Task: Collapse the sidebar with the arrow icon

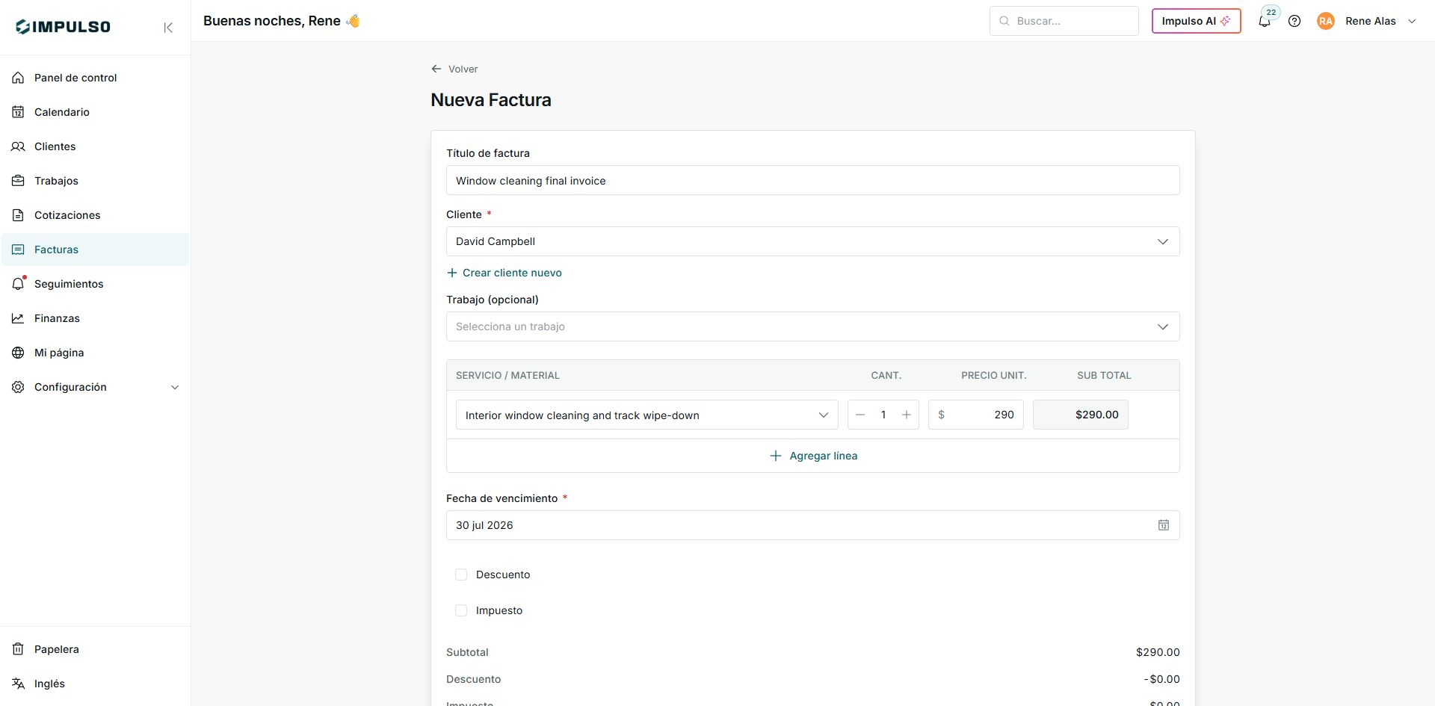Action: 168,28
